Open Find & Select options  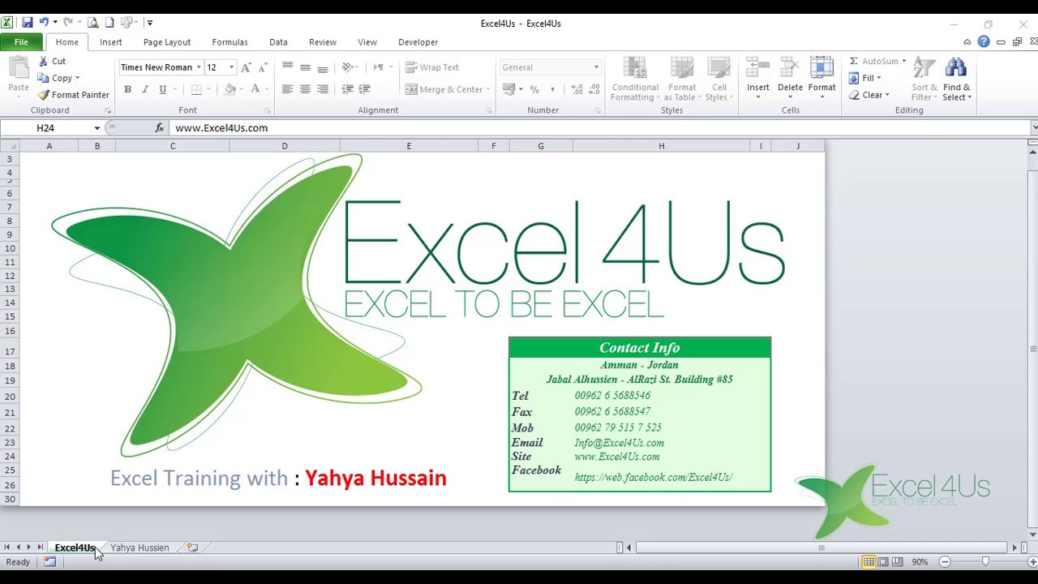pyautogui.click(x=957, y=79)
